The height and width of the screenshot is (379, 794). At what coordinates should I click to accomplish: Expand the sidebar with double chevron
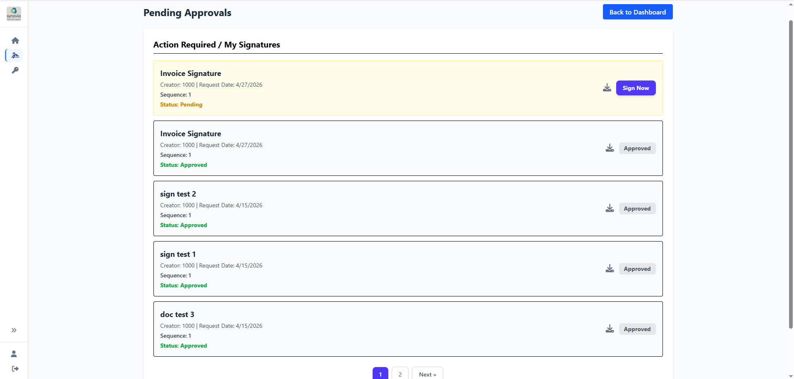pos(14,330)
